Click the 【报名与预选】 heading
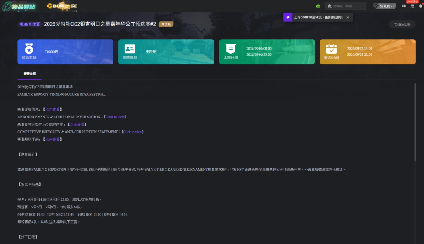The width and height of the screenshot is (424, 244). (x=29, y=185)
